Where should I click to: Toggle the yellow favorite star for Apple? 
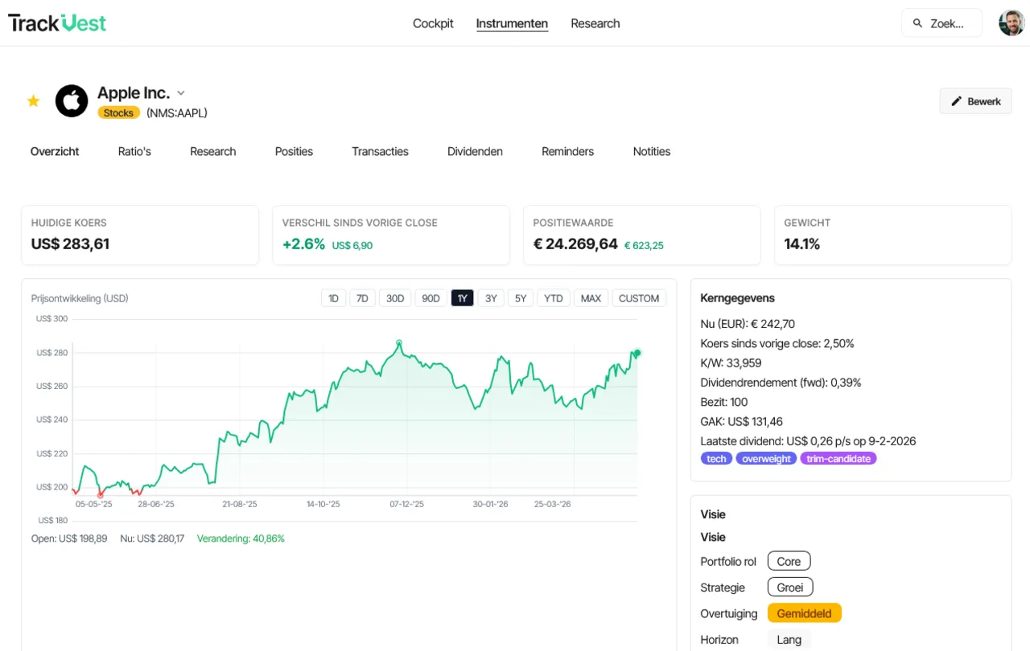tap(33, 101)
